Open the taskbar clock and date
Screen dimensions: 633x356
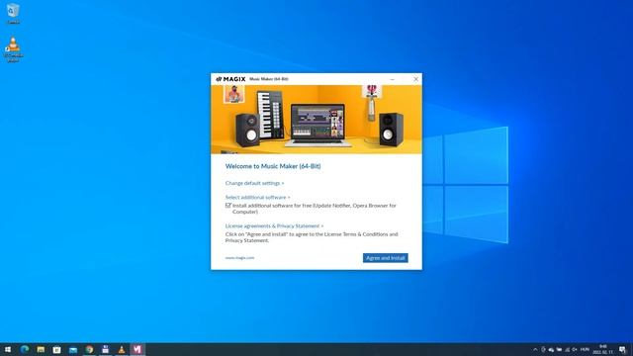tap(602, 349)
